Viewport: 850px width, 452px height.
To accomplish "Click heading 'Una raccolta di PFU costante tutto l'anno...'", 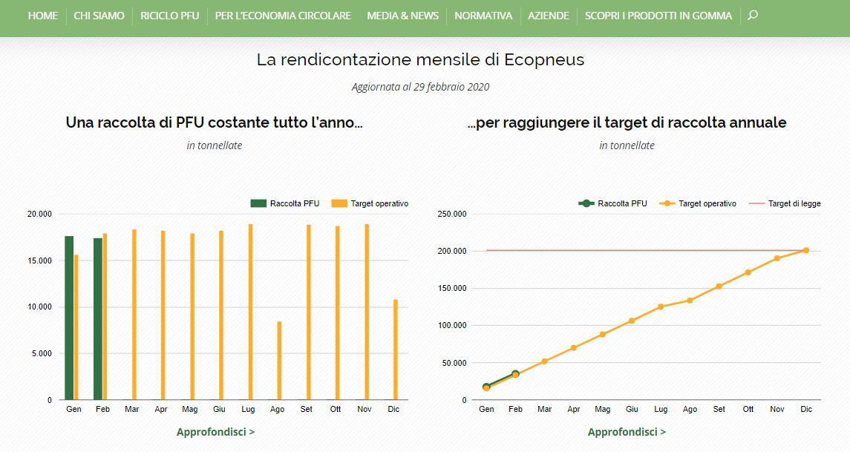I will pos(214,122).
